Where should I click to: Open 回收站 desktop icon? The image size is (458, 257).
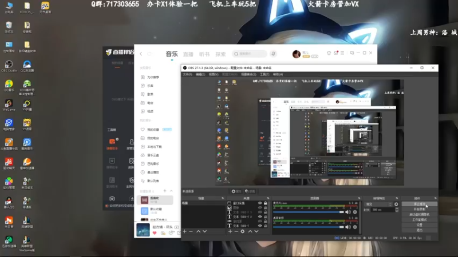click(9, 27)
